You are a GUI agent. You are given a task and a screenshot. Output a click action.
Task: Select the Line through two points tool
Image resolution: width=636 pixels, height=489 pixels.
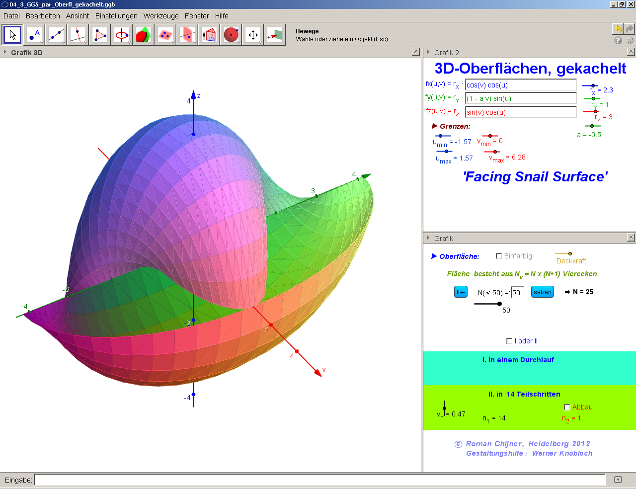pos(56,35)
